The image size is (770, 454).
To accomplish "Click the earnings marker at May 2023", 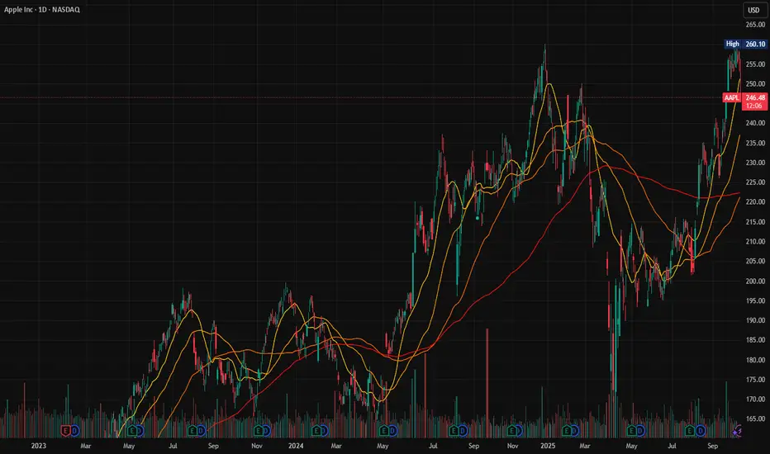I will point(132,431).
